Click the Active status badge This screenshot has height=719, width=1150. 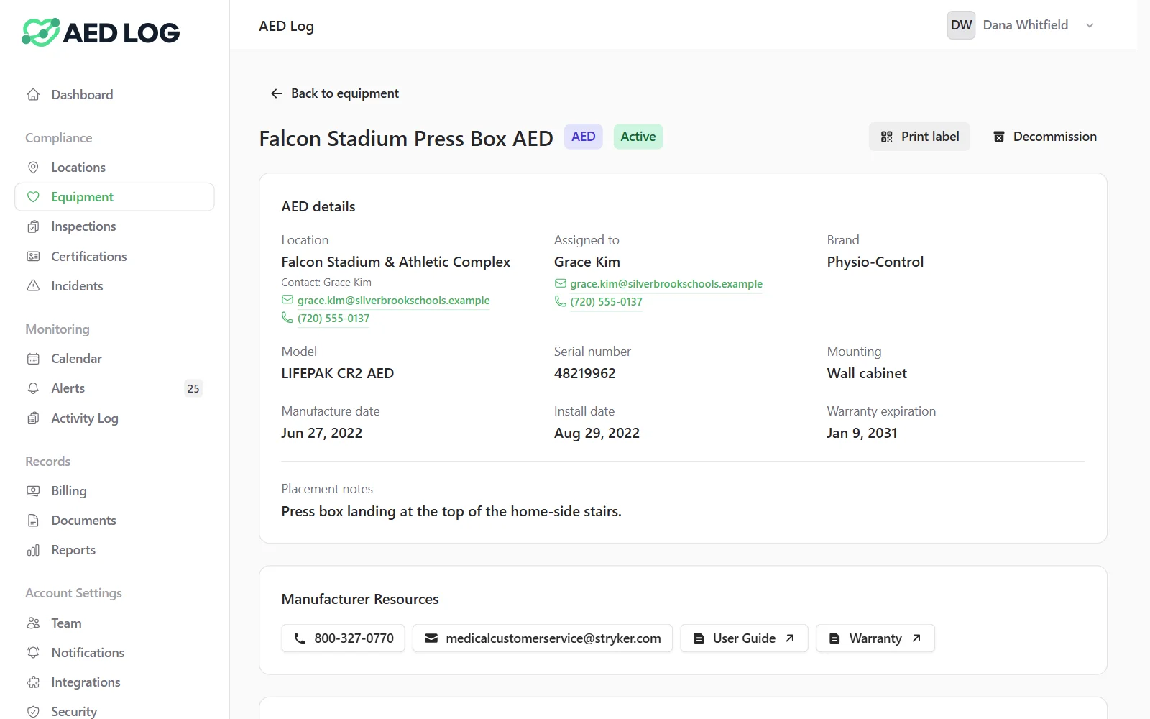click(638, 137)
